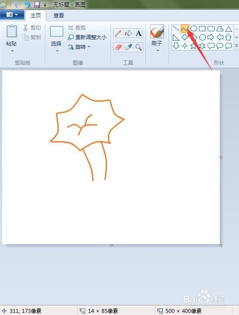
Task: Click the rectangular Select tool icon
Action: tap(57, 31)
